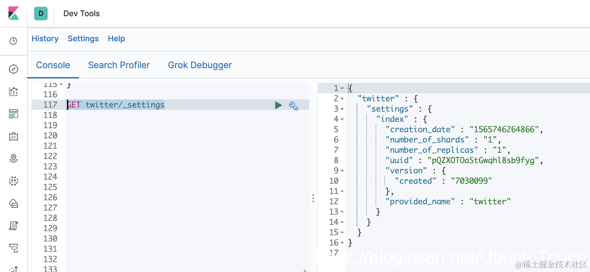Screen dimensions: 590x272
Task: Click output line number 12
Action: click(x=334, y=202)
